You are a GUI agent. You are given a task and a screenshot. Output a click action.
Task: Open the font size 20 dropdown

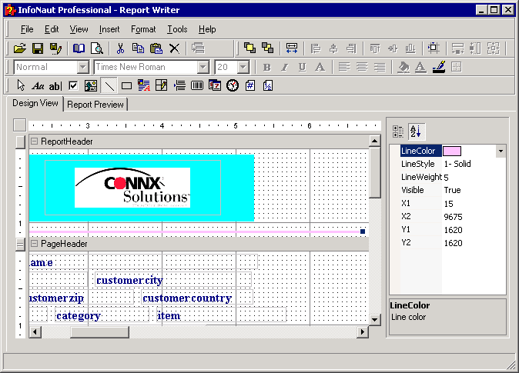coord(243,67)
